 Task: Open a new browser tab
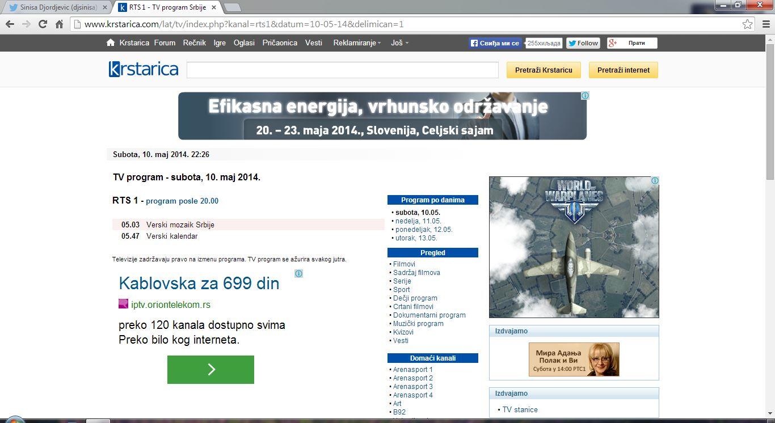[x=233, y=8]
